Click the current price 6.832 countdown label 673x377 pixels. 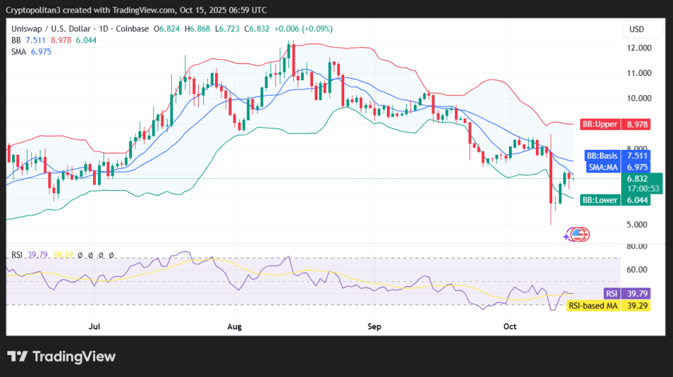point(641,183)
